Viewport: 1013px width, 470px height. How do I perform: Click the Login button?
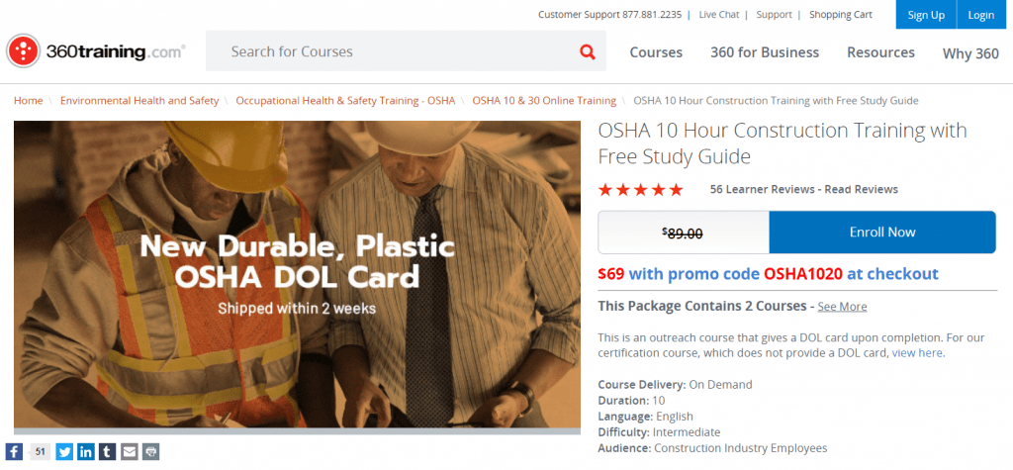981,15
